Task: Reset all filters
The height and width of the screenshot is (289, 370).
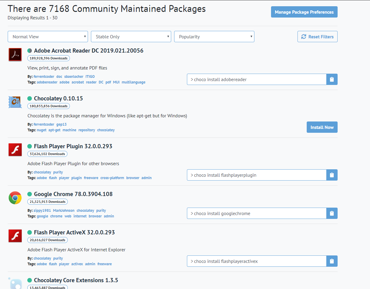Action: 317,37
